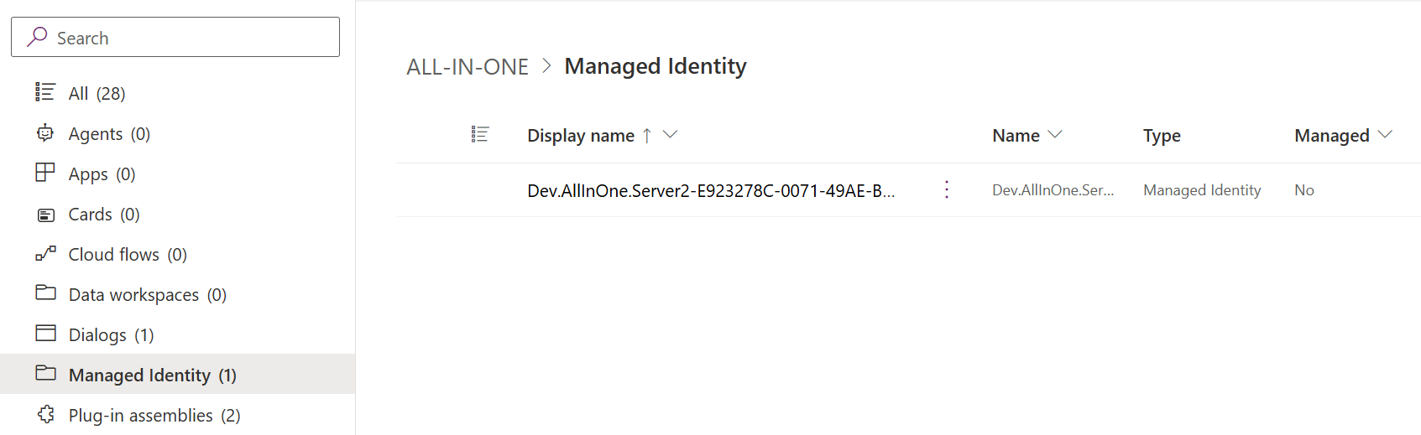Click the Cards icon
Screen dimensions: 1421x435
click(45, 215)
